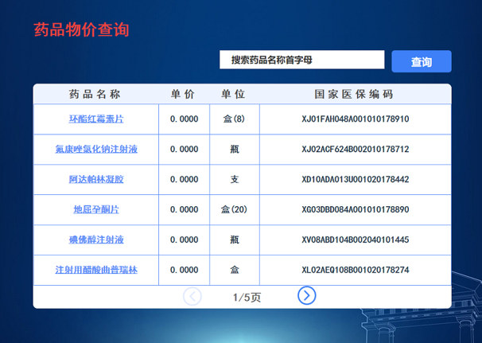Click the 0.0000 price of 环酯红霉素片
Screen dimensions: 482x343
pyautogui.click(x=185, y=119)
